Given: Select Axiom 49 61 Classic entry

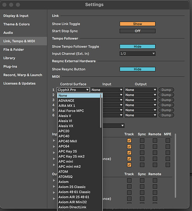Looking at the screenshot, I should click(79, 192).
